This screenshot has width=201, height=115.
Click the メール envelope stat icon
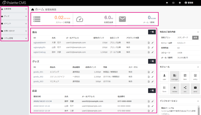click(122, 19)
